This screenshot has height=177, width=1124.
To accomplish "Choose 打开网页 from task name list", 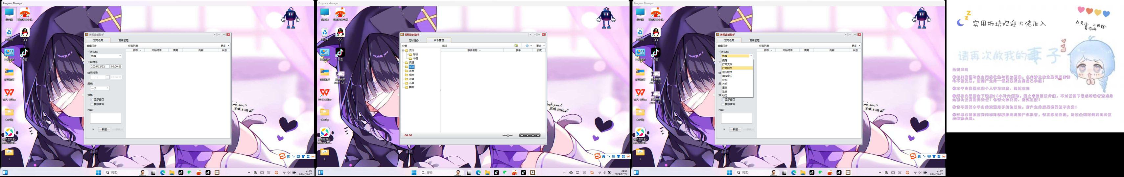I will (737, 68).
